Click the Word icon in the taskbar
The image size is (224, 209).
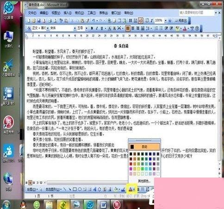pos(104,204)
